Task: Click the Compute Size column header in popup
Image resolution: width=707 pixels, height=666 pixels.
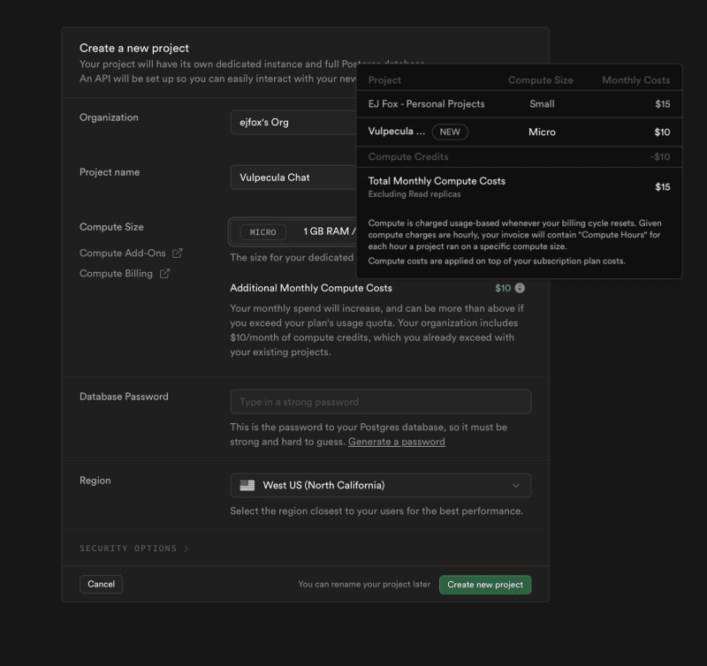Action: point(541,80)
